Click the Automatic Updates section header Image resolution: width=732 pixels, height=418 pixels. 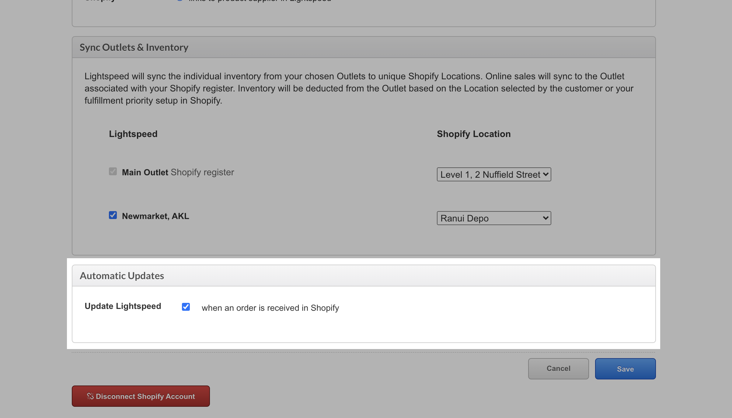[122, 276]
